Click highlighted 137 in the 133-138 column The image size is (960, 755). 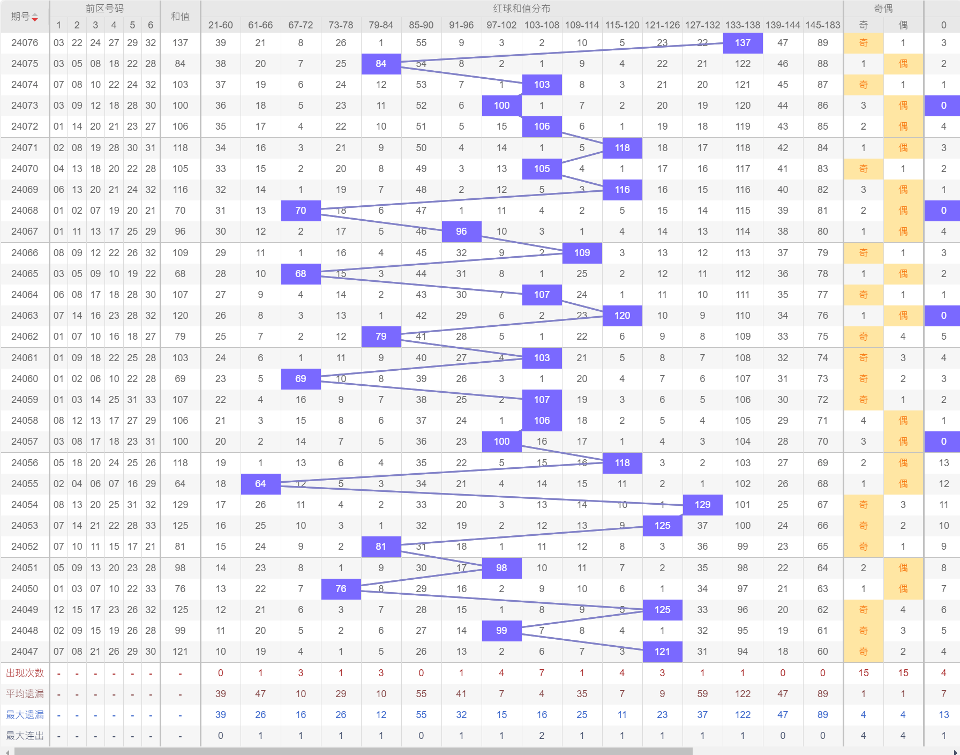(742, 43)
